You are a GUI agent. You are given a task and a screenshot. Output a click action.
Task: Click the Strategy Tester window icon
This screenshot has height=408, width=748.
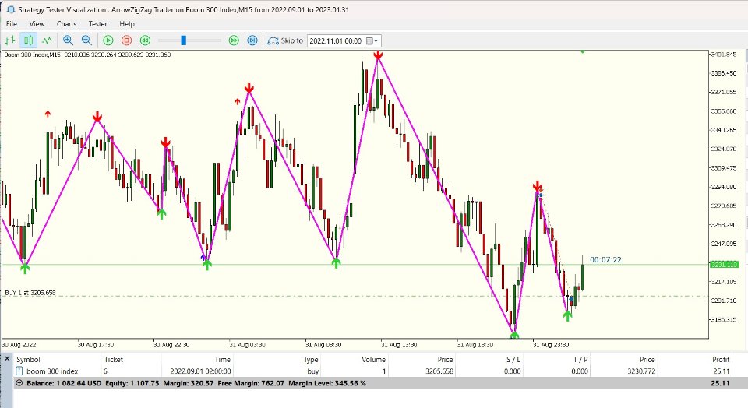(10, 9)
